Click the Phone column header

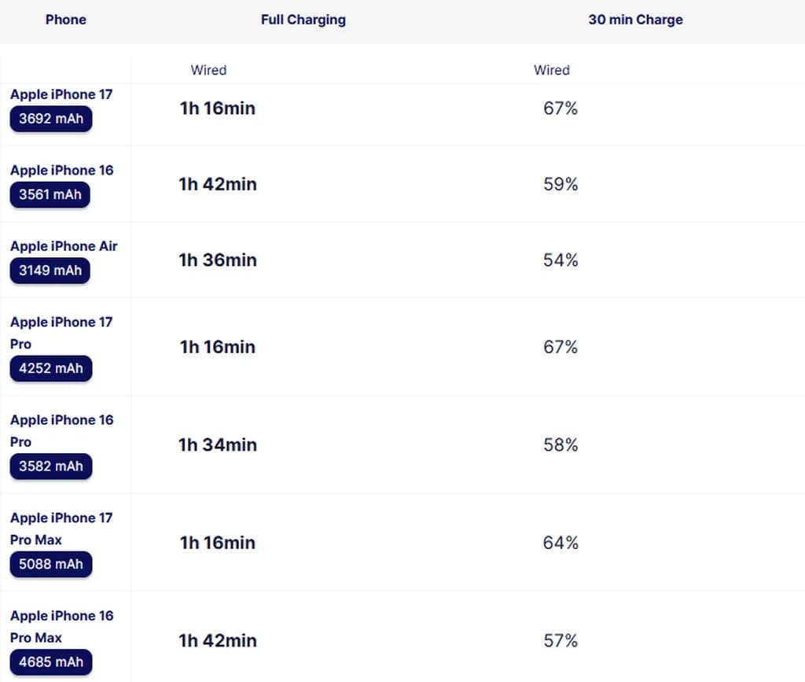click(x=66, y=20)
